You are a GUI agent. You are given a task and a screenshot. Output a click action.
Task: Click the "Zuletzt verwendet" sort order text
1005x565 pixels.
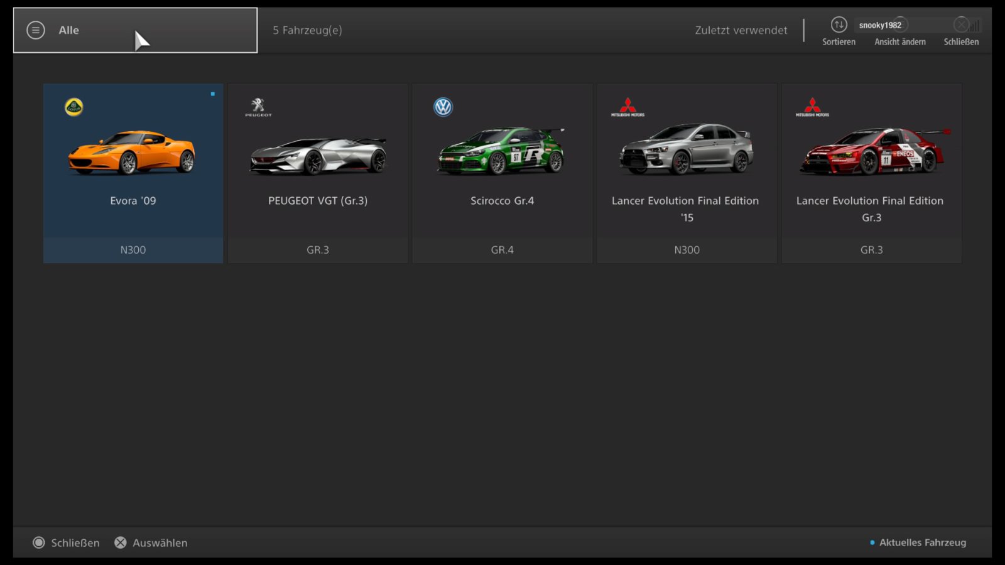(x=741, y=30)
